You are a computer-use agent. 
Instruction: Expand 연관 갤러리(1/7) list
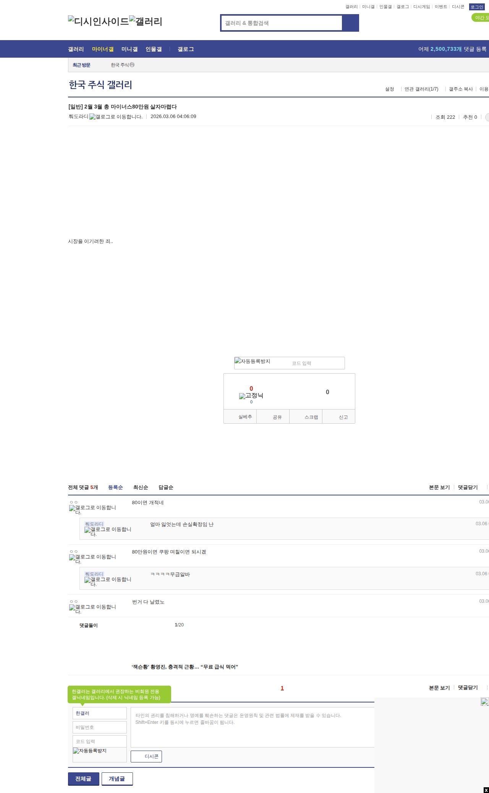point(421,89)
